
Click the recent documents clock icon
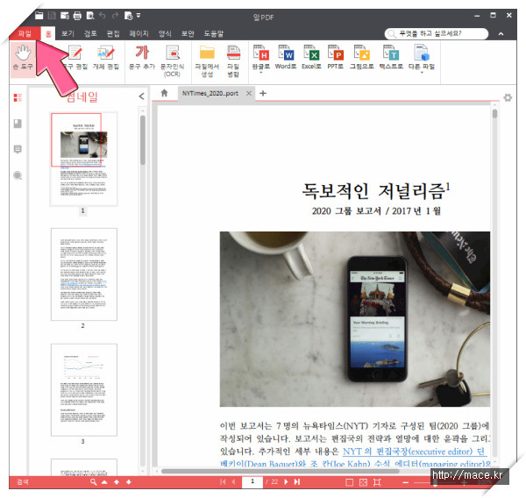click(x=129, y=16)
